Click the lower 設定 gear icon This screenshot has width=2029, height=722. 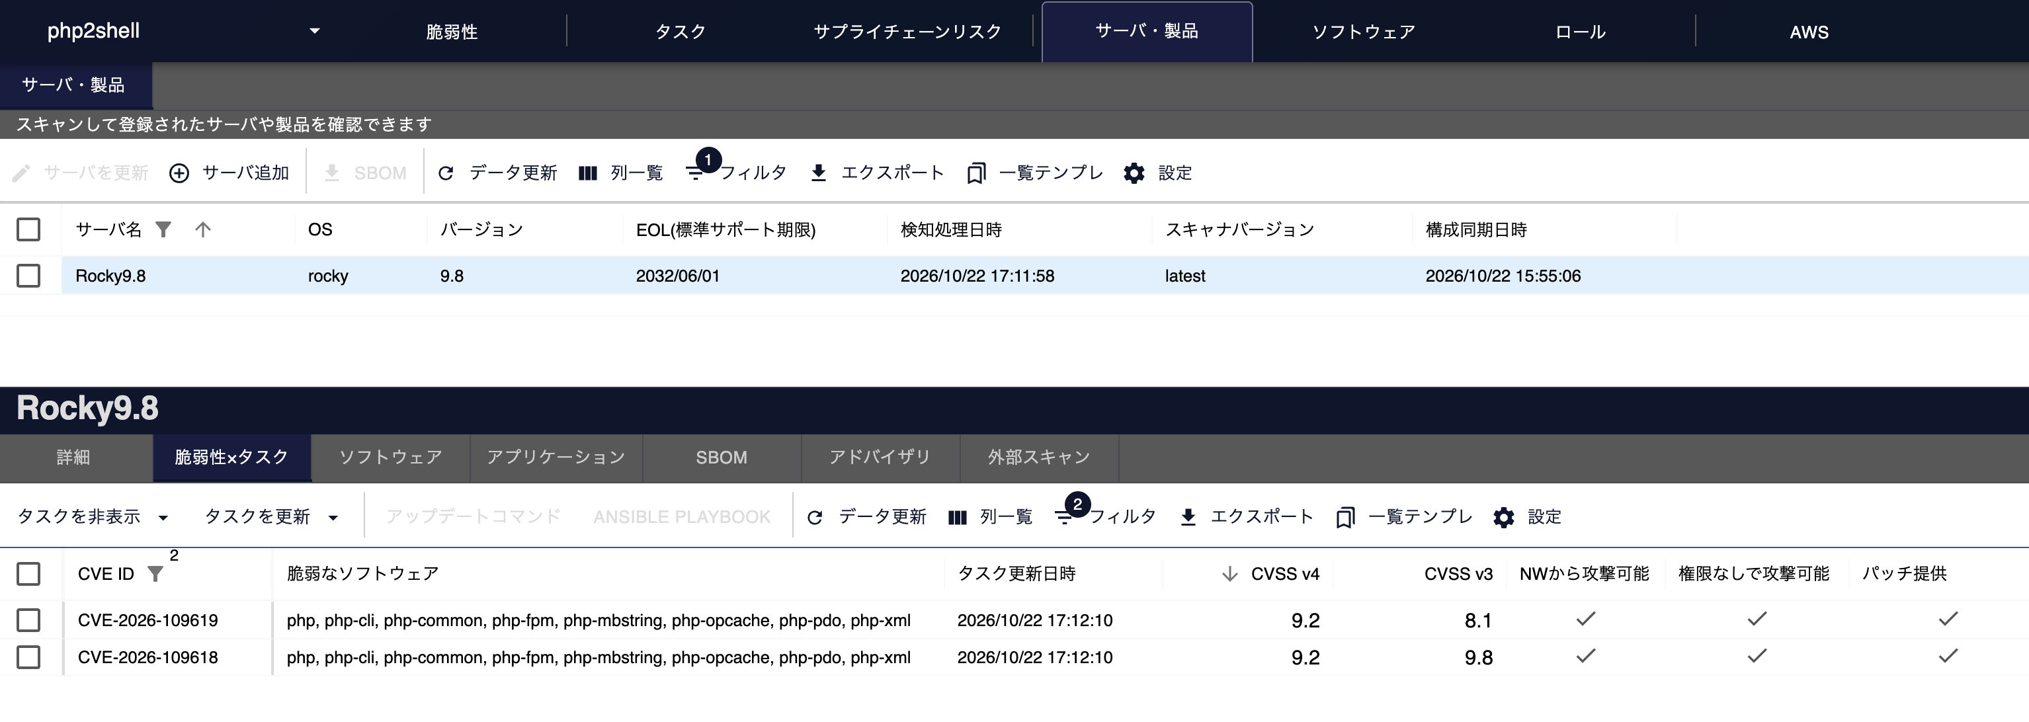point(1504,517)
